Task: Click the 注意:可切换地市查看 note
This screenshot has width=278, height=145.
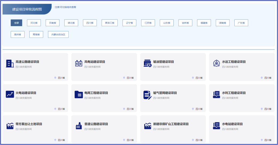Action: pos(65,7)
